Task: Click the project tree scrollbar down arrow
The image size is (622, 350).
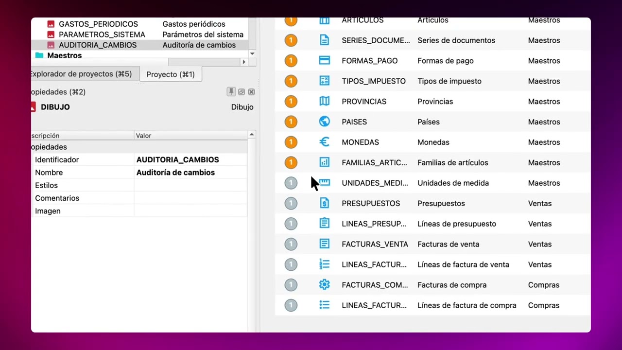Action: click(x=252, y=53)
